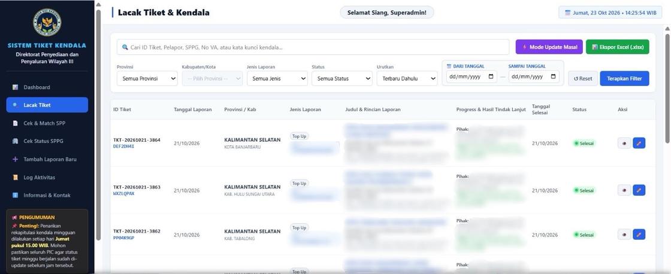This screenshot has width=671, height=274.
Task: Click the Status column header
Action: (x=579, y=109)
